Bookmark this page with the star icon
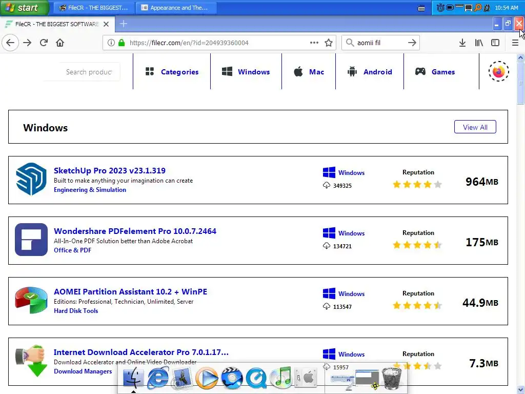The height and width of the screenshot is (394, 525). [329, 43]
